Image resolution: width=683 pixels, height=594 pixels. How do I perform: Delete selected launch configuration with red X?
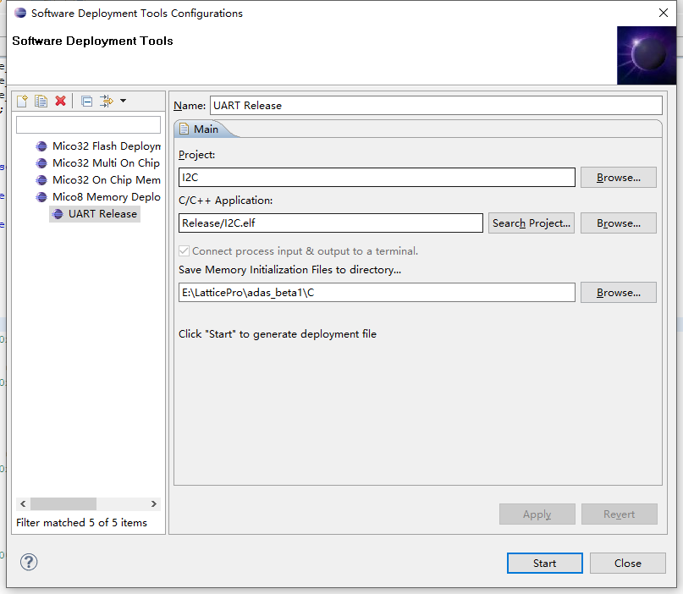tap(61, 101)
